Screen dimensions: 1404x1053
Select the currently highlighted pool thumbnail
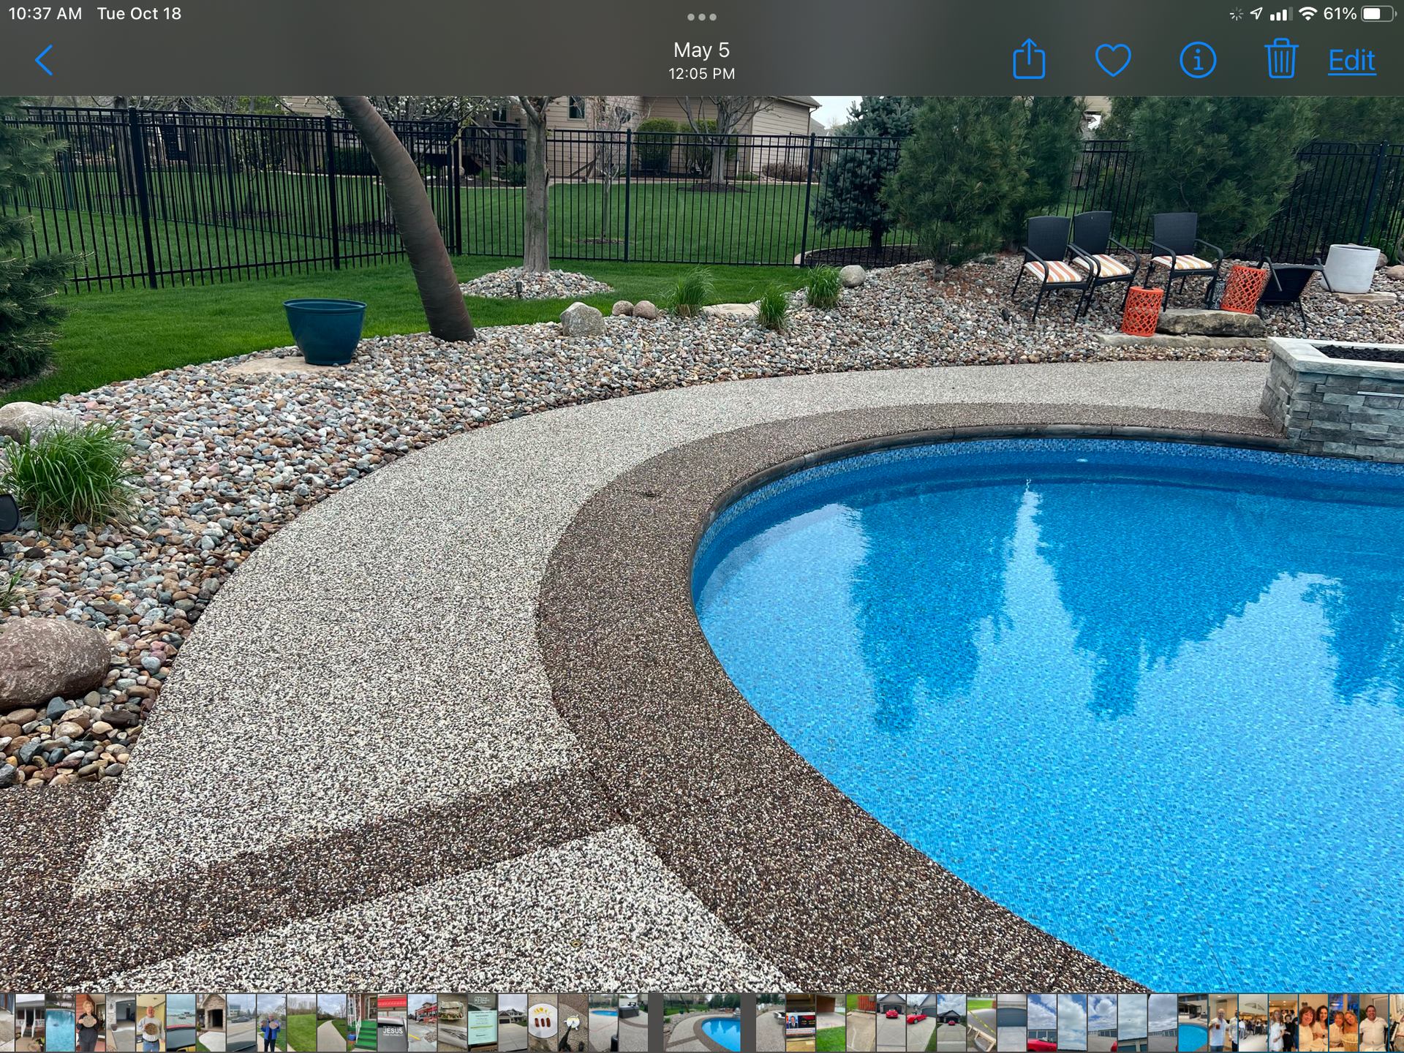point(702,1022)
